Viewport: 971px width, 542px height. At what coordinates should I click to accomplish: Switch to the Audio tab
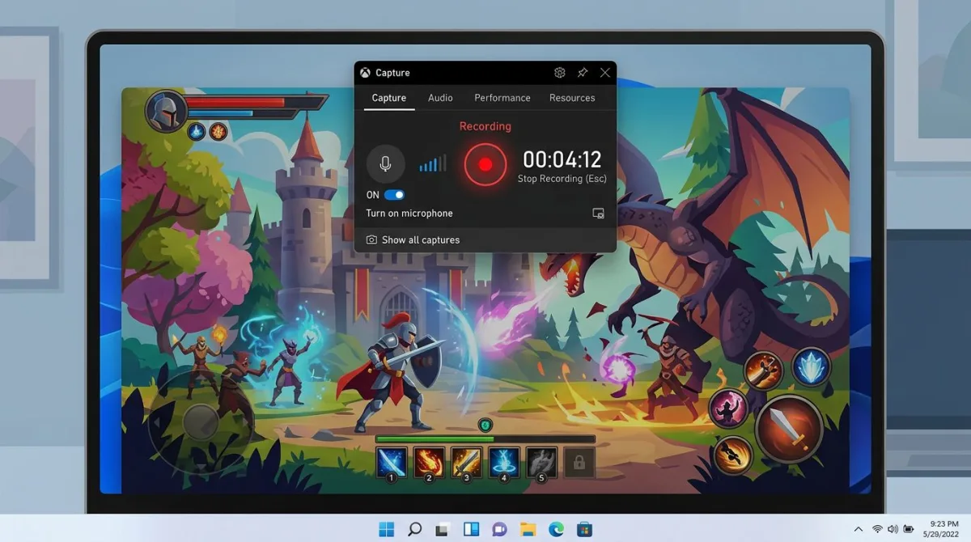(440, 98)
